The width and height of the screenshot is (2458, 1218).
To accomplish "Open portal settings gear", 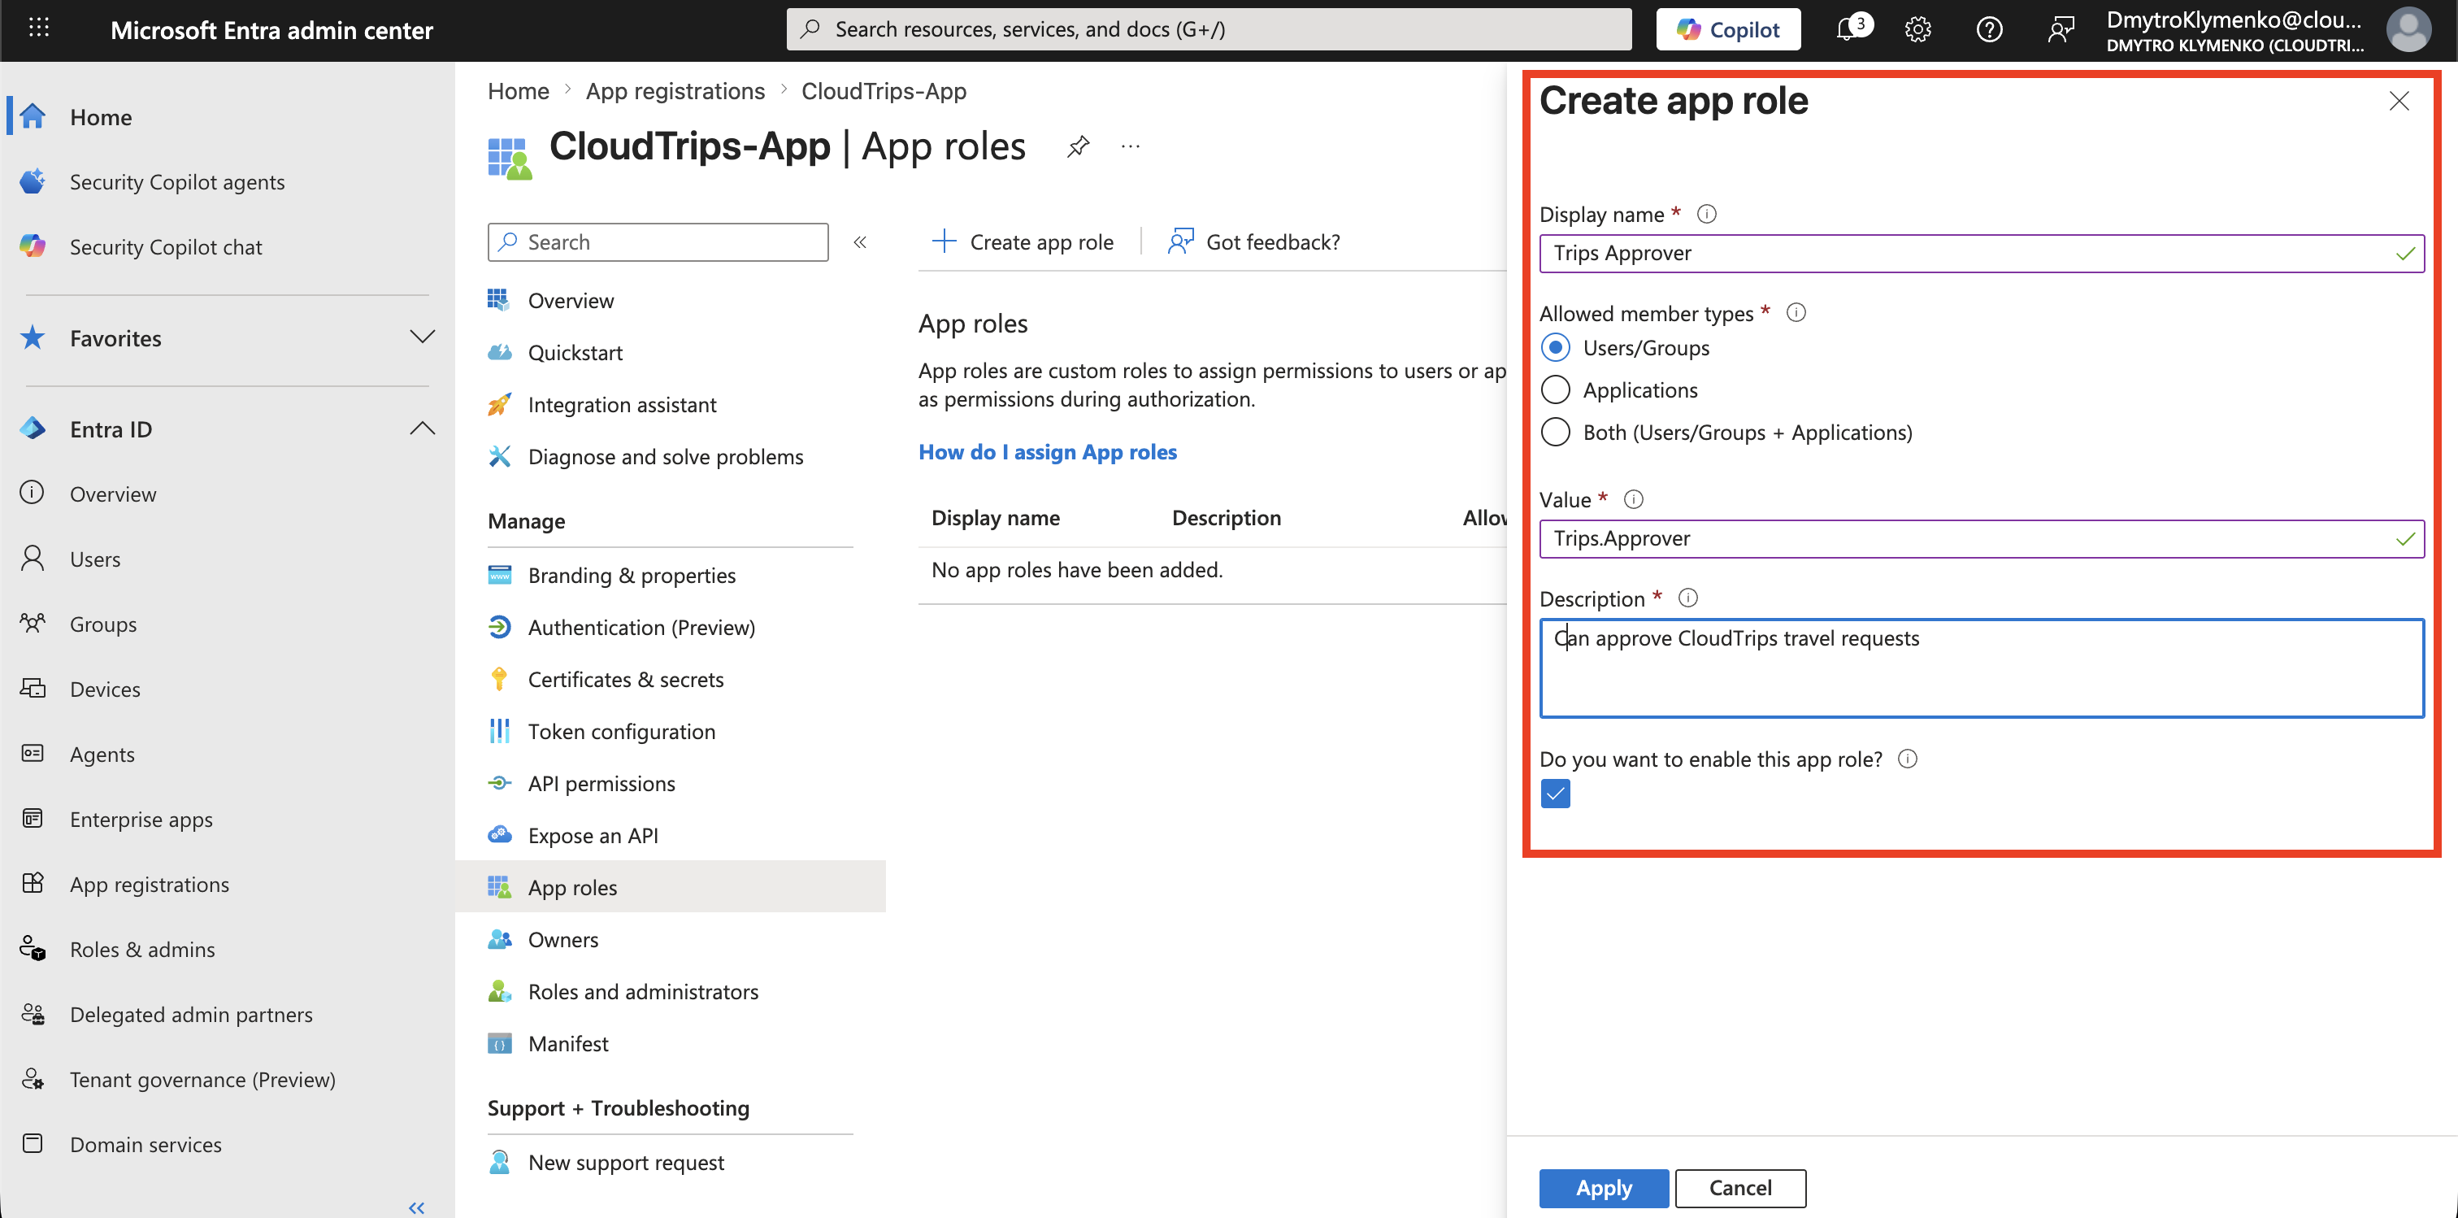I will tap(1918, 29).
